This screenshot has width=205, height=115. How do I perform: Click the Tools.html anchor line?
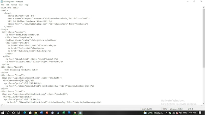point(26,48)
